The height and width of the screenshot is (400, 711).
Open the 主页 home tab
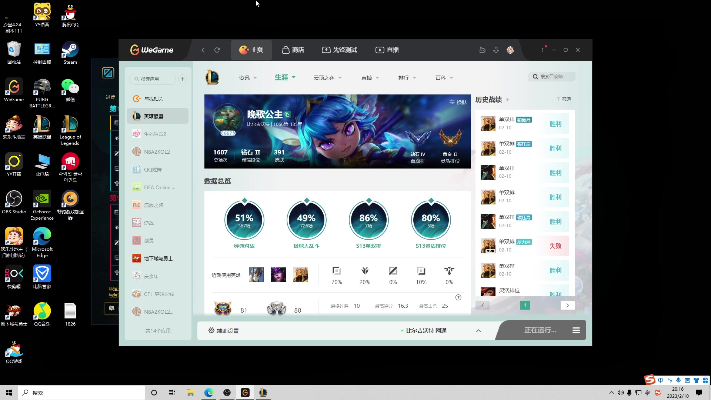(251, 50)
